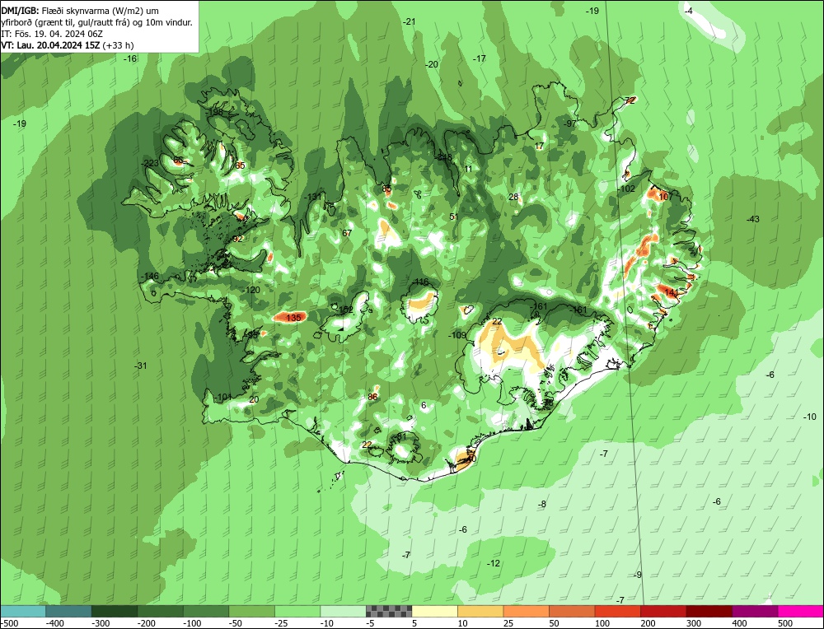Viewport: 824px width, 629px height.
Task: Click the palest green legend swatch labeled -10
Action: pyautogui.click(x=343, y=611)
